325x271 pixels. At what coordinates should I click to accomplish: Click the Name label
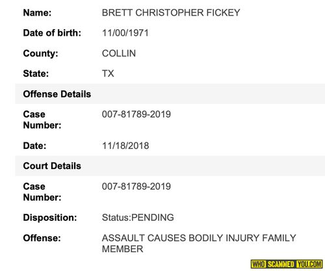[37, 12]
